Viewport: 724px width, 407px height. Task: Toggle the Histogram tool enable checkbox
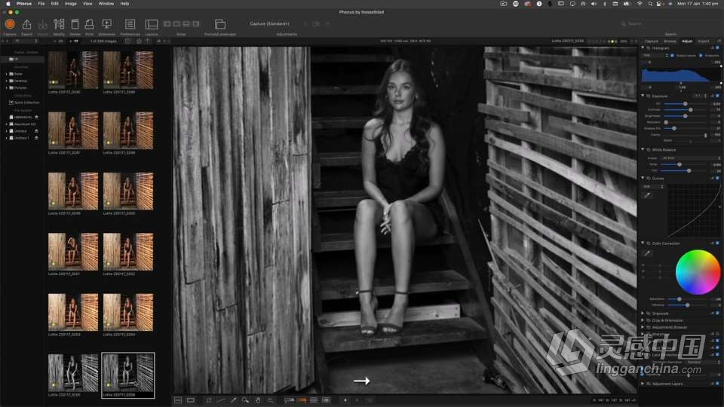tap(717, 47)
